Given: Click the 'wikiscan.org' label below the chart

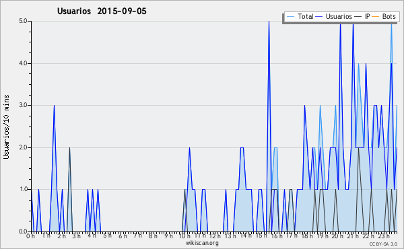Looking at the screenshot, I should 202,243.
